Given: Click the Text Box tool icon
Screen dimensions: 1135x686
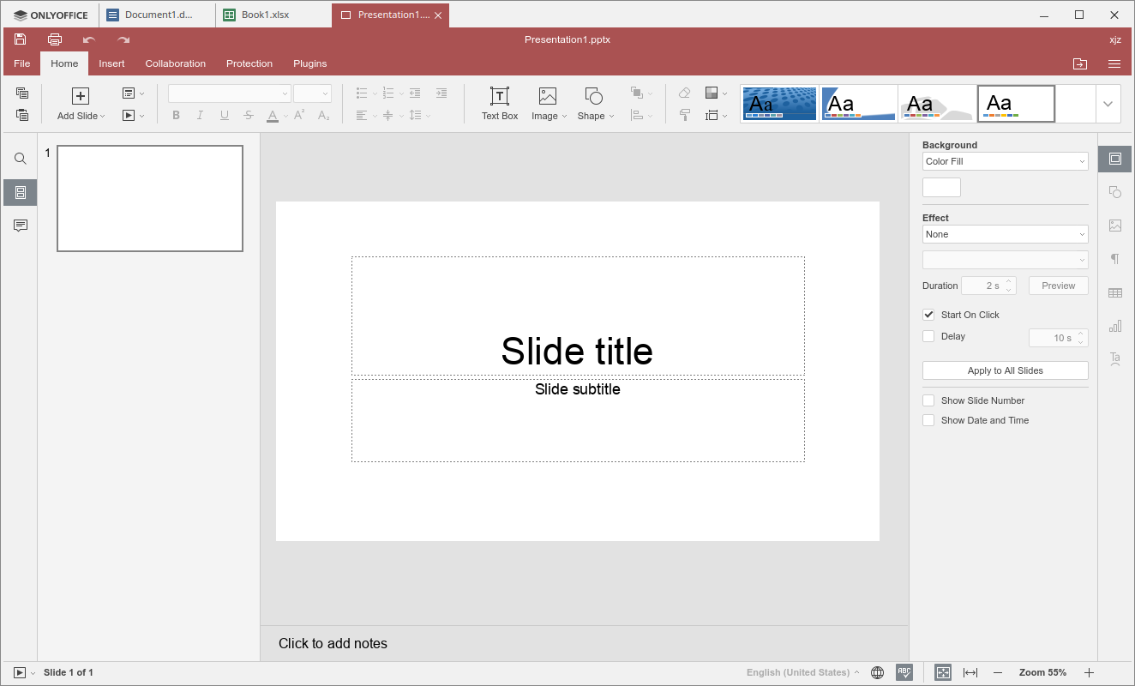Looking at the screenshot, I should (499, 96).
